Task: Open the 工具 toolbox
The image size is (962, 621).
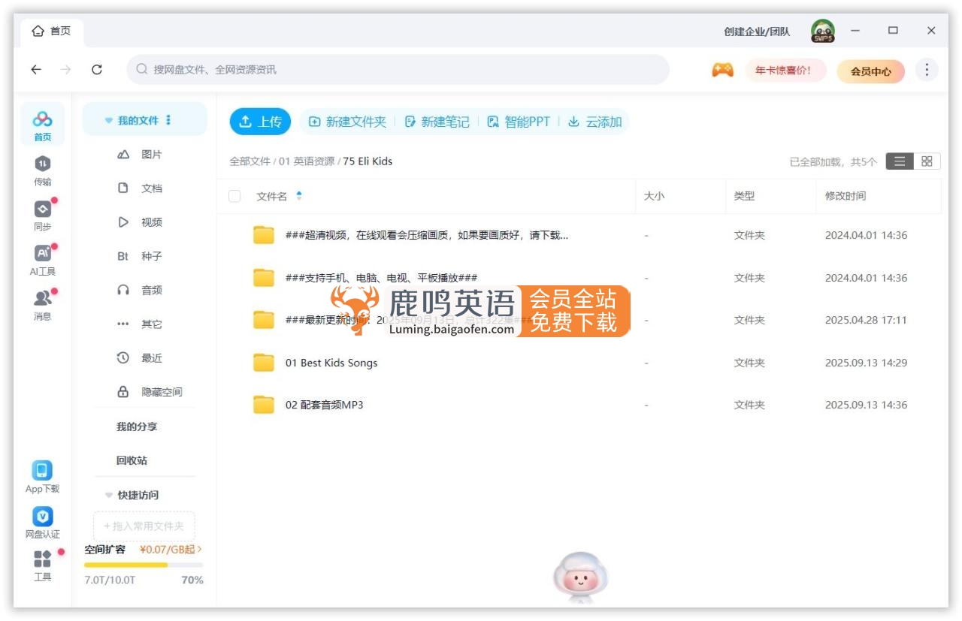Action: [x=42, y=563]
